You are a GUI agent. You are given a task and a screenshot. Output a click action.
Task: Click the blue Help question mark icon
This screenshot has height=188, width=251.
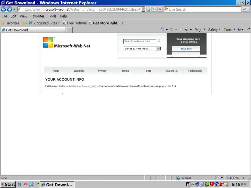tap(239, 29)
